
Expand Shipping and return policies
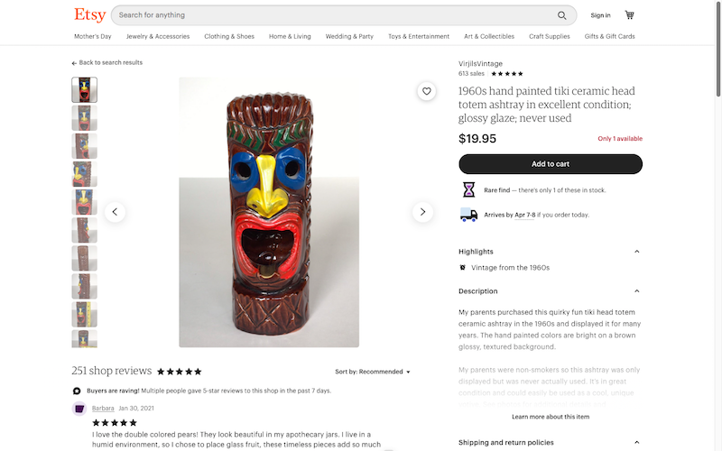point(636,443)
